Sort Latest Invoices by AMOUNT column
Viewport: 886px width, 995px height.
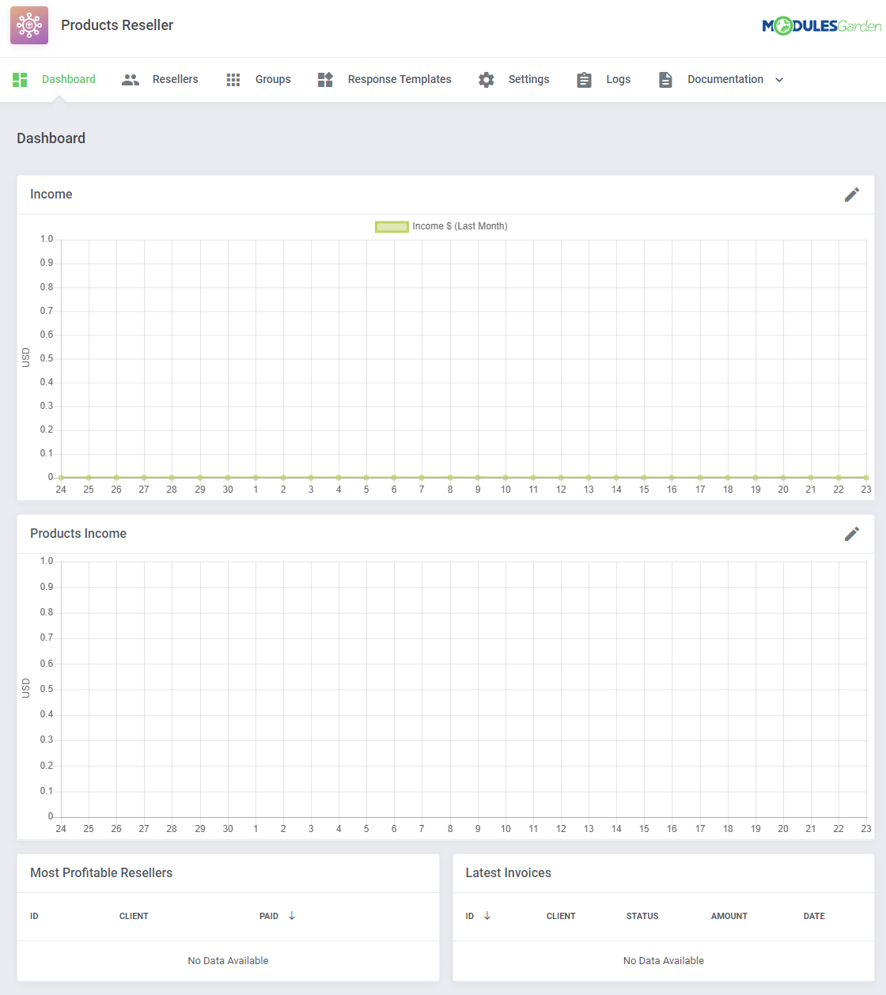point(729,916)
